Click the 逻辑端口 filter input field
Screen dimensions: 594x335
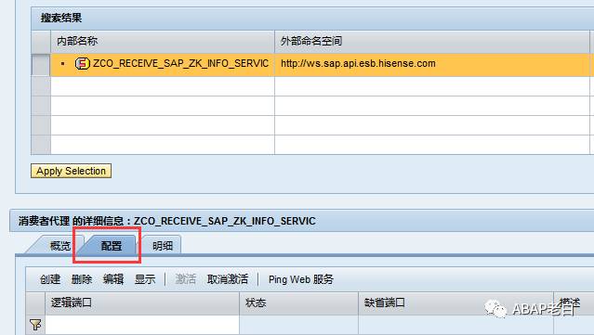142,325
